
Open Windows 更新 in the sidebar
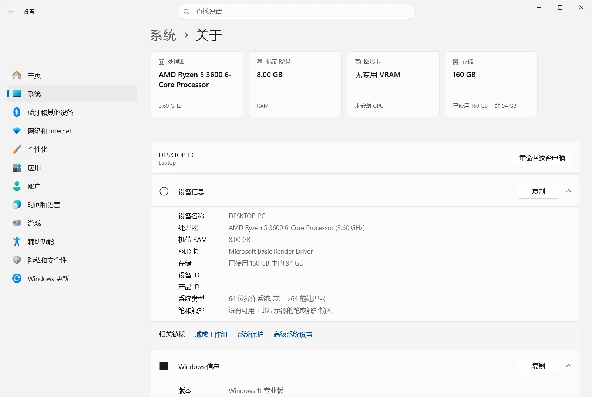[72, 278]
